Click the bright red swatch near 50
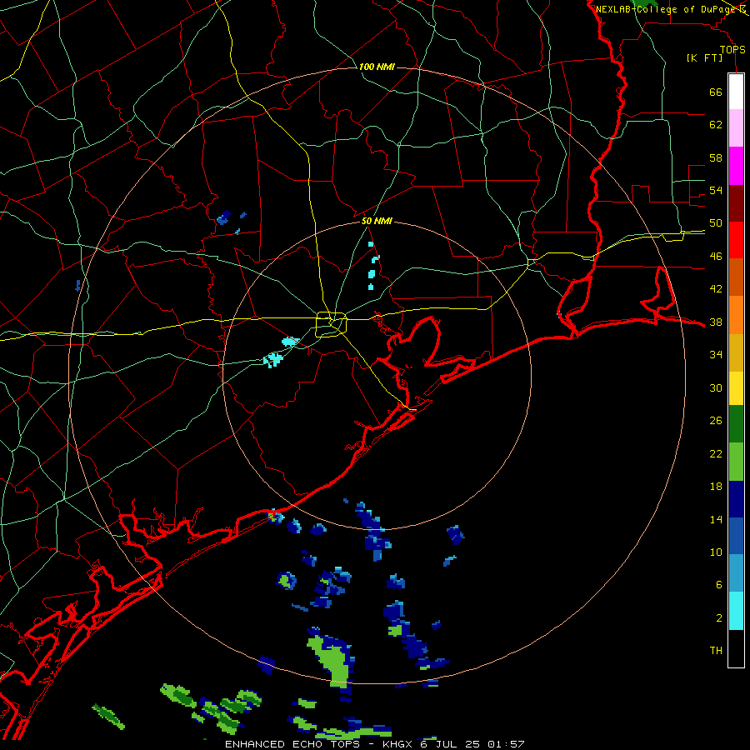750x750 pixels. [736, 240]
